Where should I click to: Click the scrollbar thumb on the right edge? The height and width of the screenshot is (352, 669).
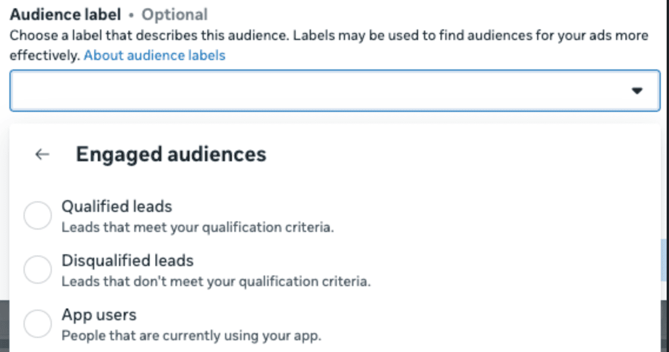pos(664,260)
